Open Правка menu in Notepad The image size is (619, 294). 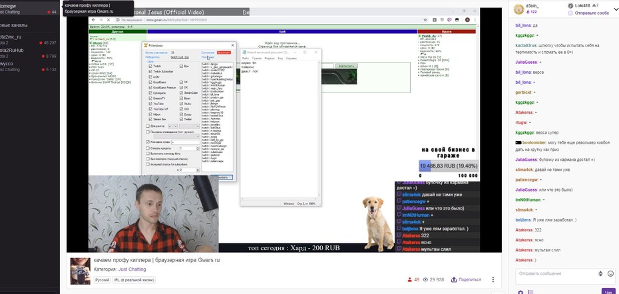tap(257, 59)
